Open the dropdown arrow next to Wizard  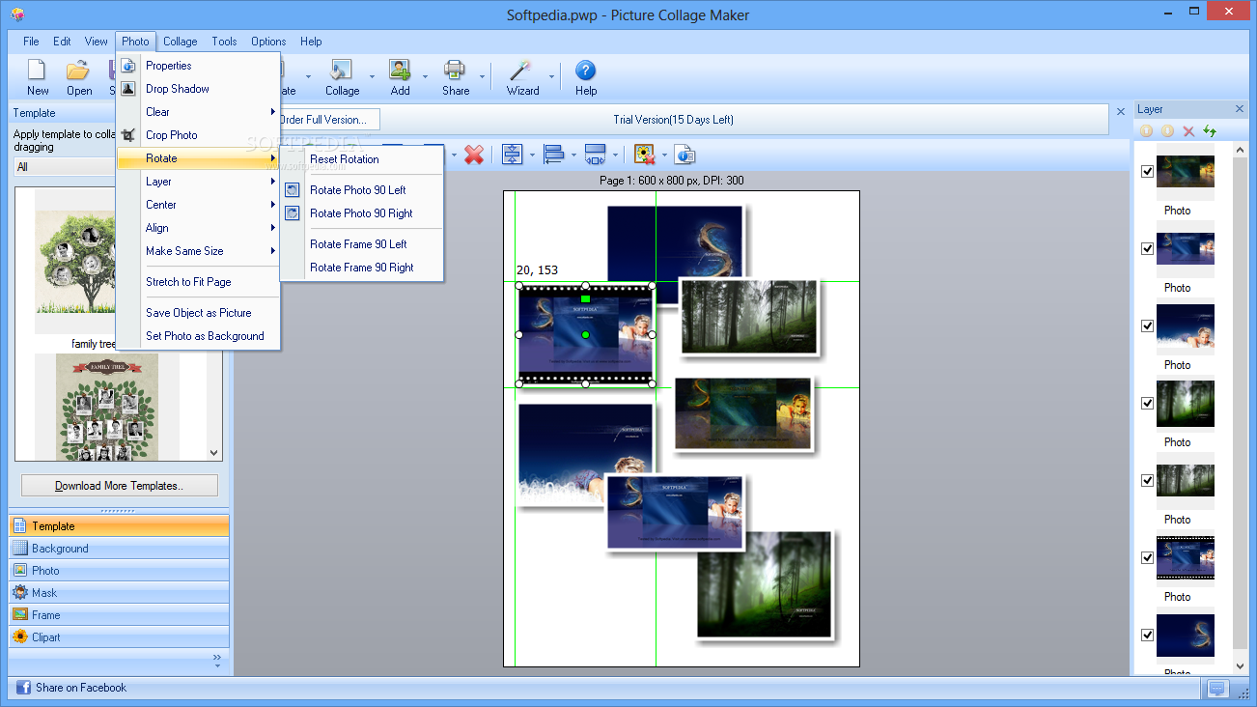click(552, 76)
